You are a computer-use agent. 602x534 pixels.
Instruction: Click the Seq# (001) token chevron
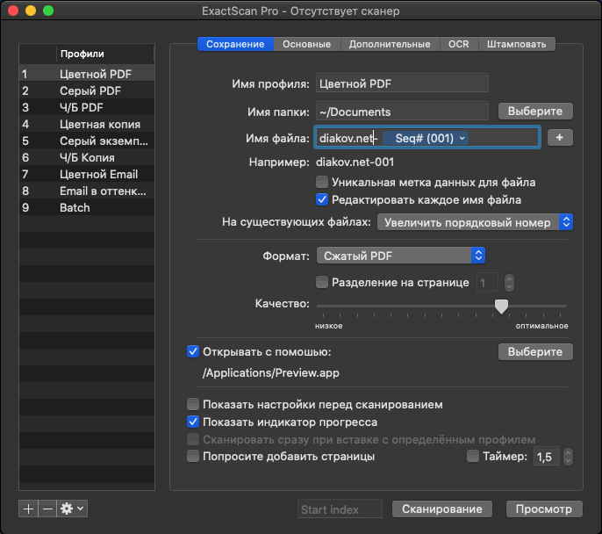point(462,138)
